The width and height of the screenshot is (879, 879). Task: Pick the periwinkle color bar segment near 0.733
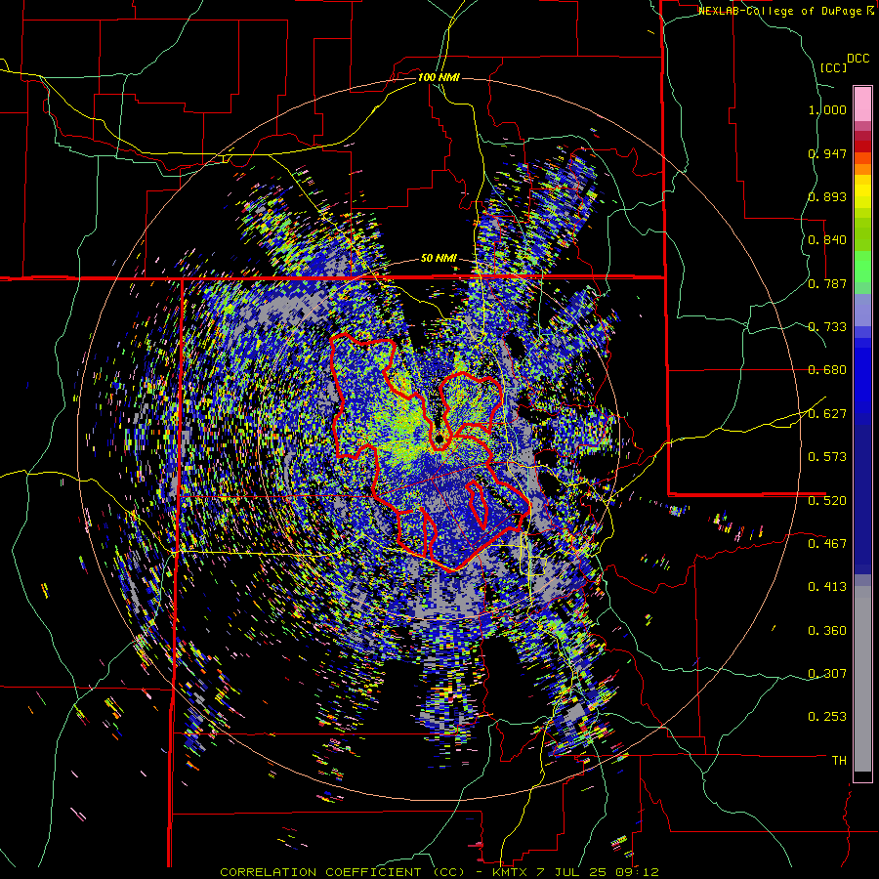(x=862, y=310)
